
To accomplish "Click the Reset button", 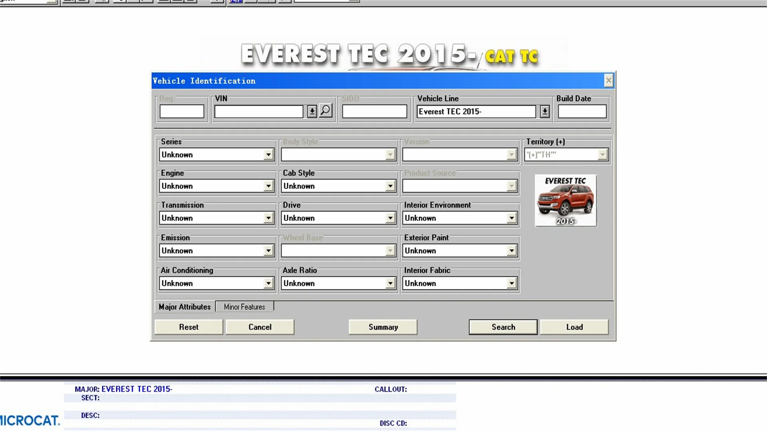I will click(x=189, y=327).
